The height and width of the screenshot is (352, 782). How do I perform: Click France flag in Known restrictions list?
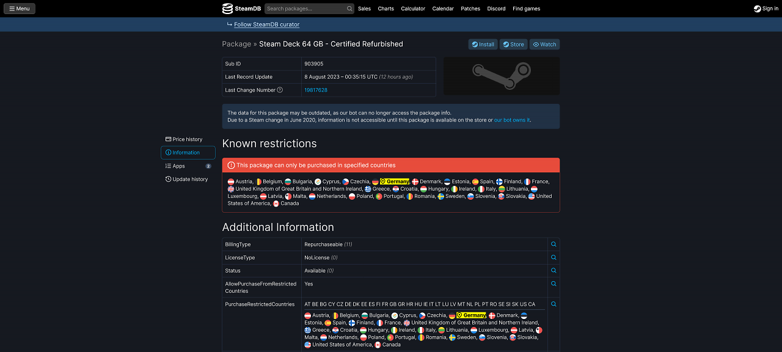click(x=527, y=182)
